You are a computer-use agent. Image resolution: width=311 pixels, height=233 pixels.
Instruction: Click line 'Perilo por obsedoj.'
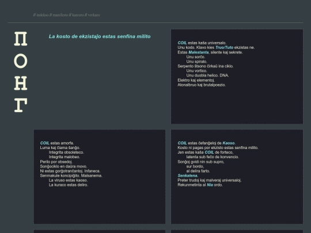(56, 162)
